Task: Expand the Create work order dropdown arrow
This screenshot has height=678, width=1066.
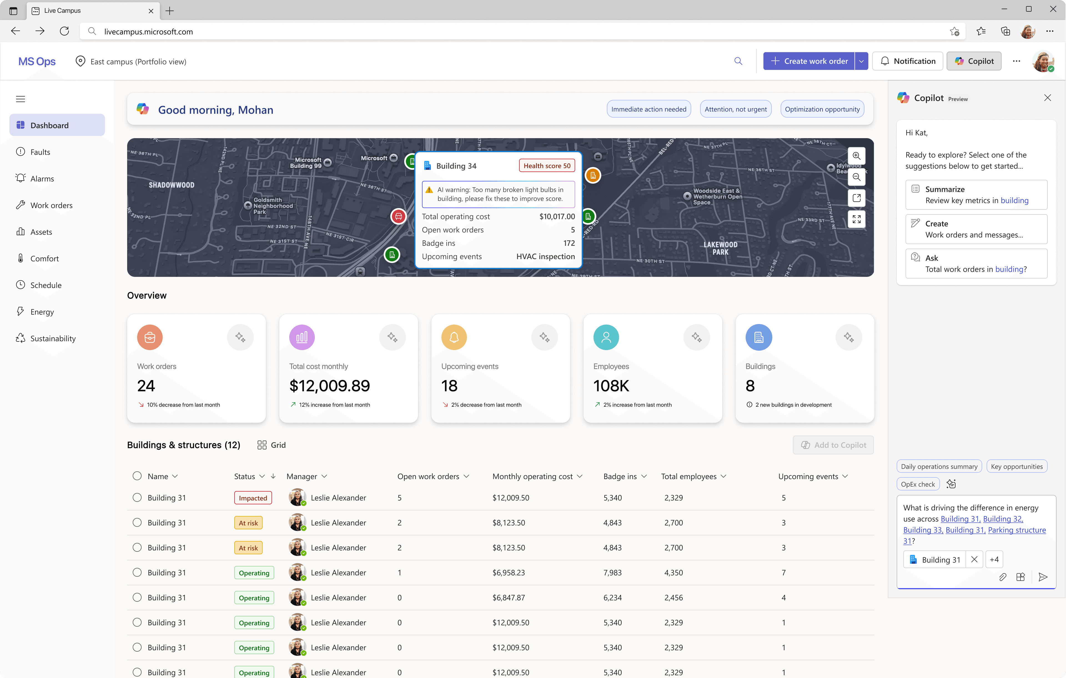Action: click(x=861, y=61)
